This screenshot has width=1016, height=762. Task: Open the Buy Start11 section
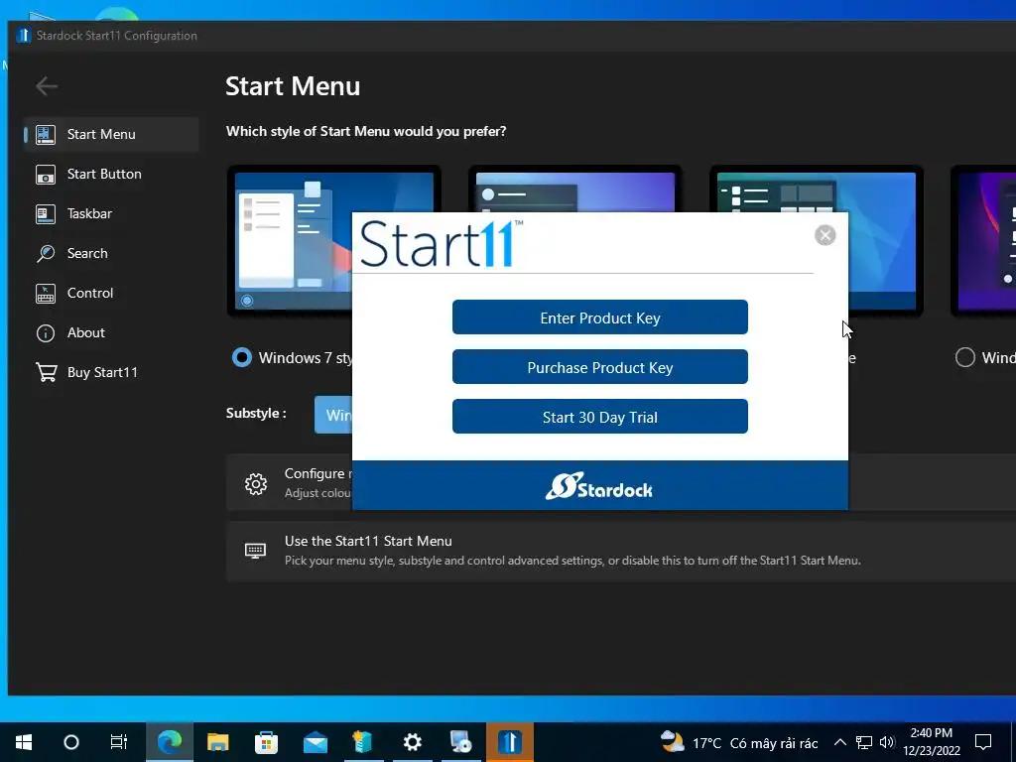coord(111,372)
